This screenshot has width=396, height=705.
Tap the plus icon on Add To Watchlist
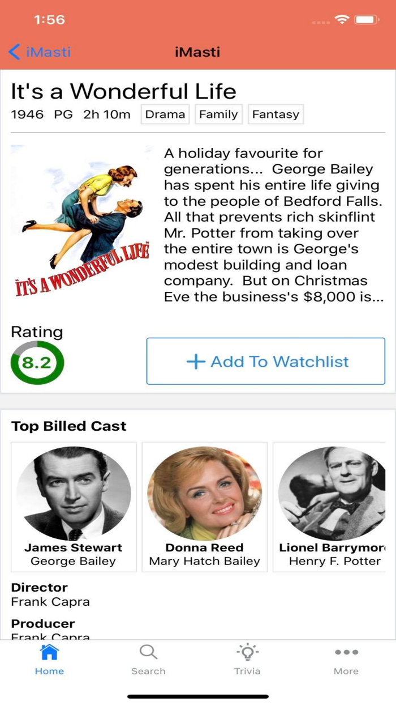tap(196, 362)
